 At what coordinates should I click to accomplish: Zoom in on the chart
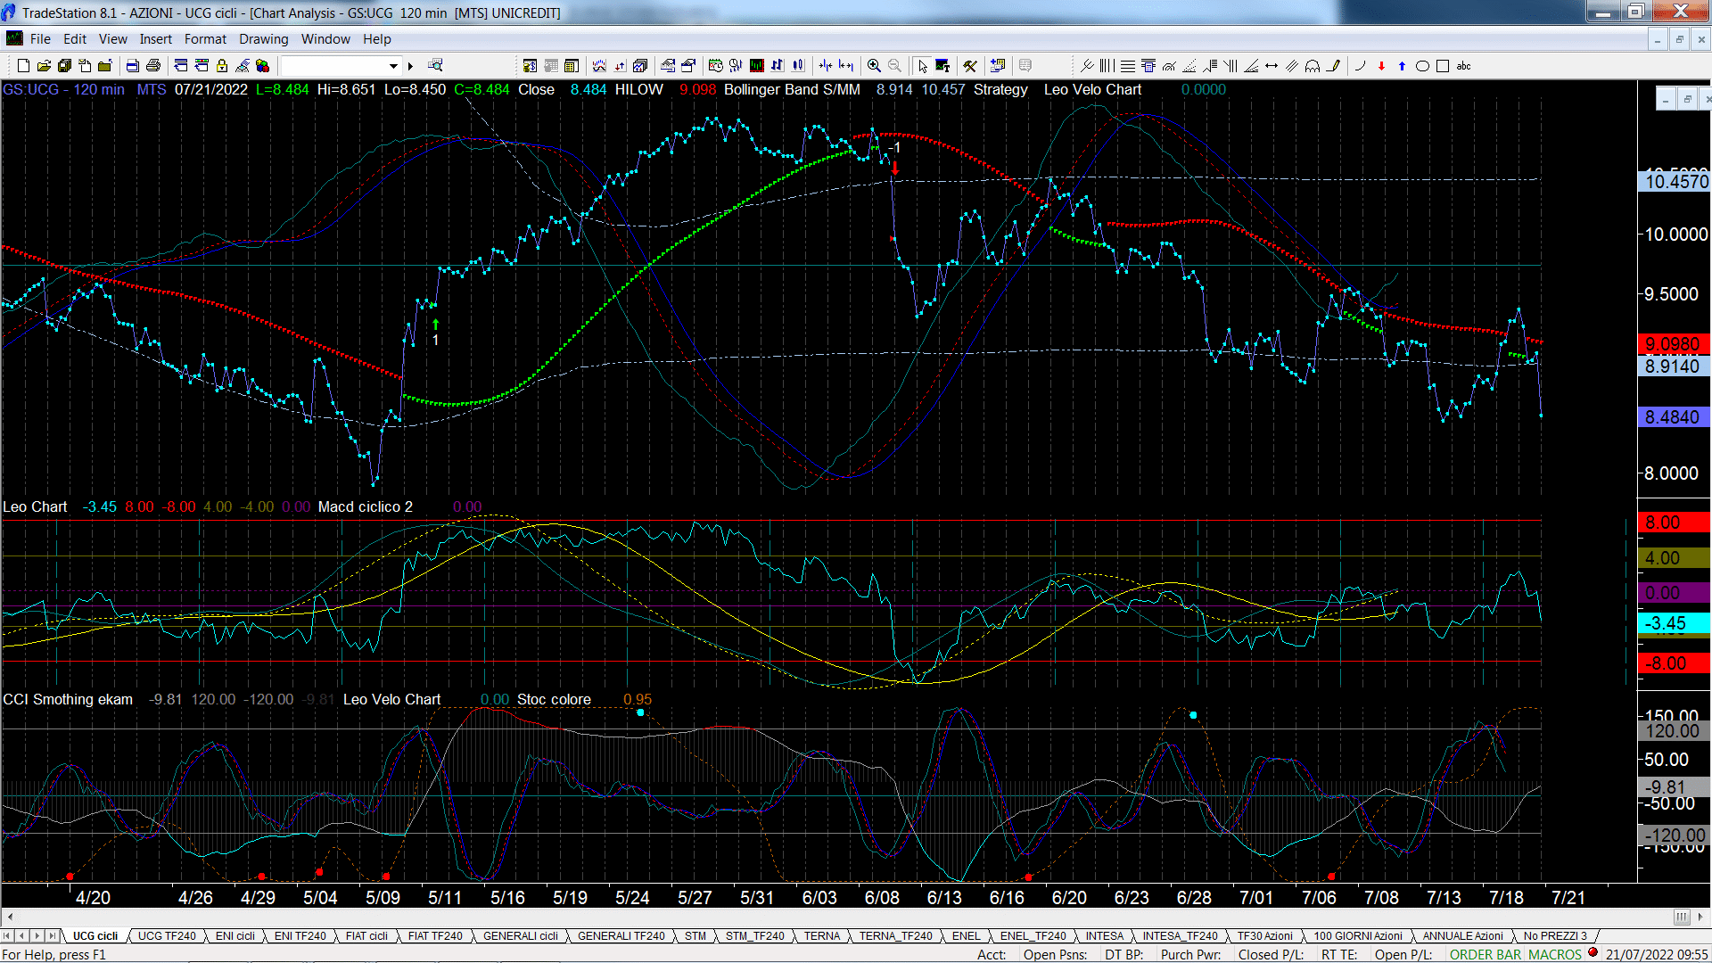tap(874, 66)
